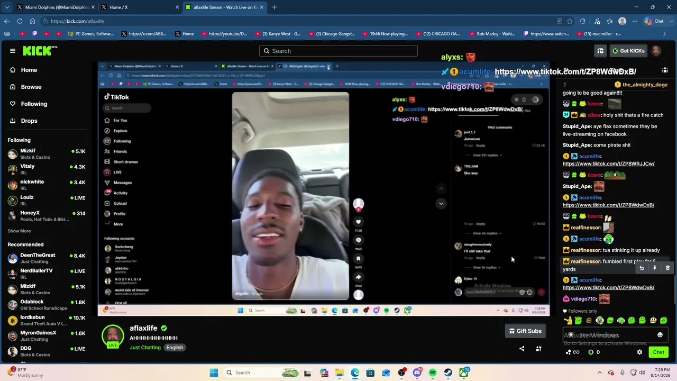Image resolution: width=677 pixels, height=381 pixels.
Task: Open the chat user list icon
Action: click(665, 70)
